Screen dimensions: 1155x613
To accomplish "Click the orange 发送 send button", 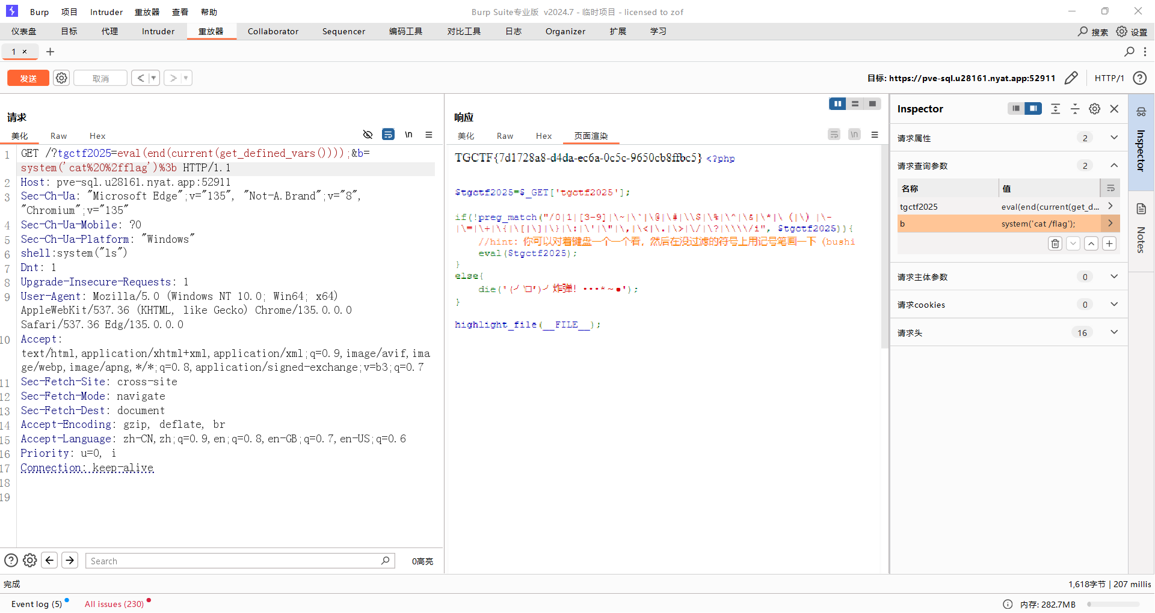I will (28, 78).
